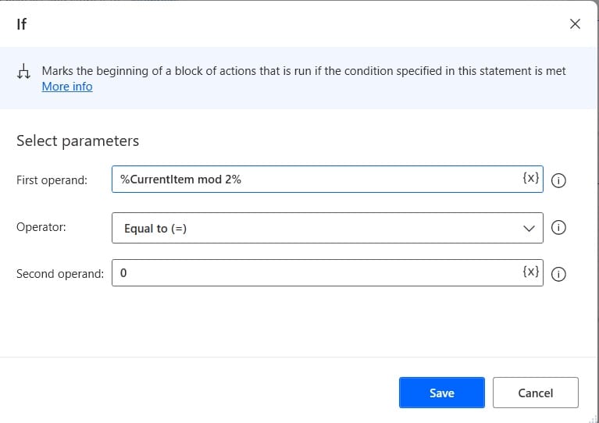Open variable picker for First operand
599x423 pixels.
click(530, 177)
